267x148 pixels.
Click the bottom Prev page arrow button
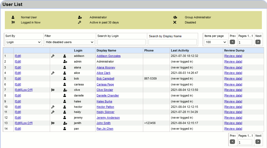(x=232, y=142)
